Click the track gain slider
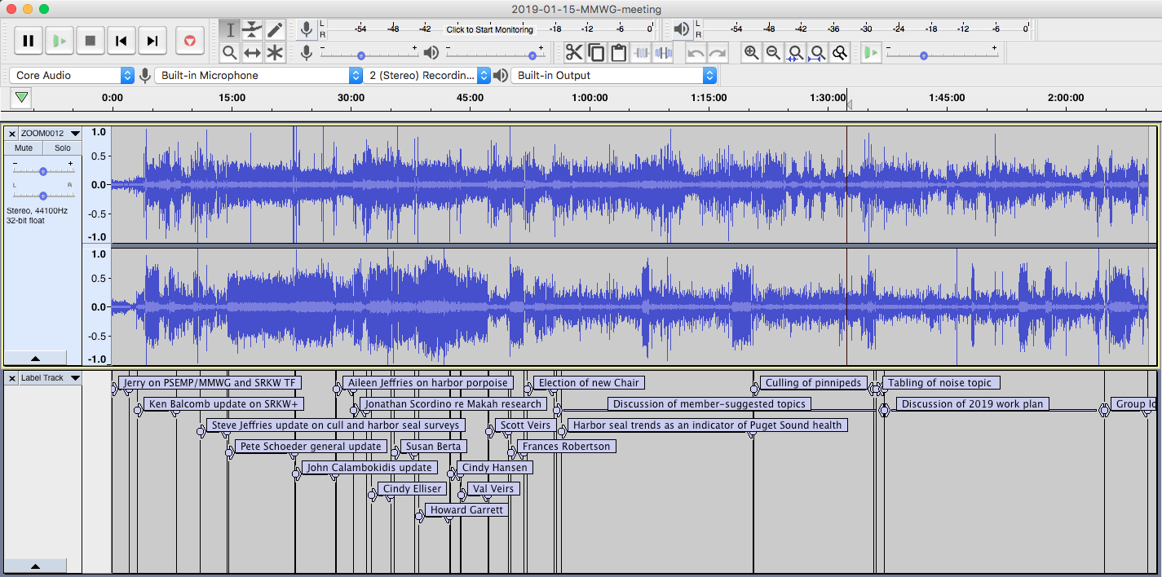Screen dimensions: 1162x577 [42, 171]
